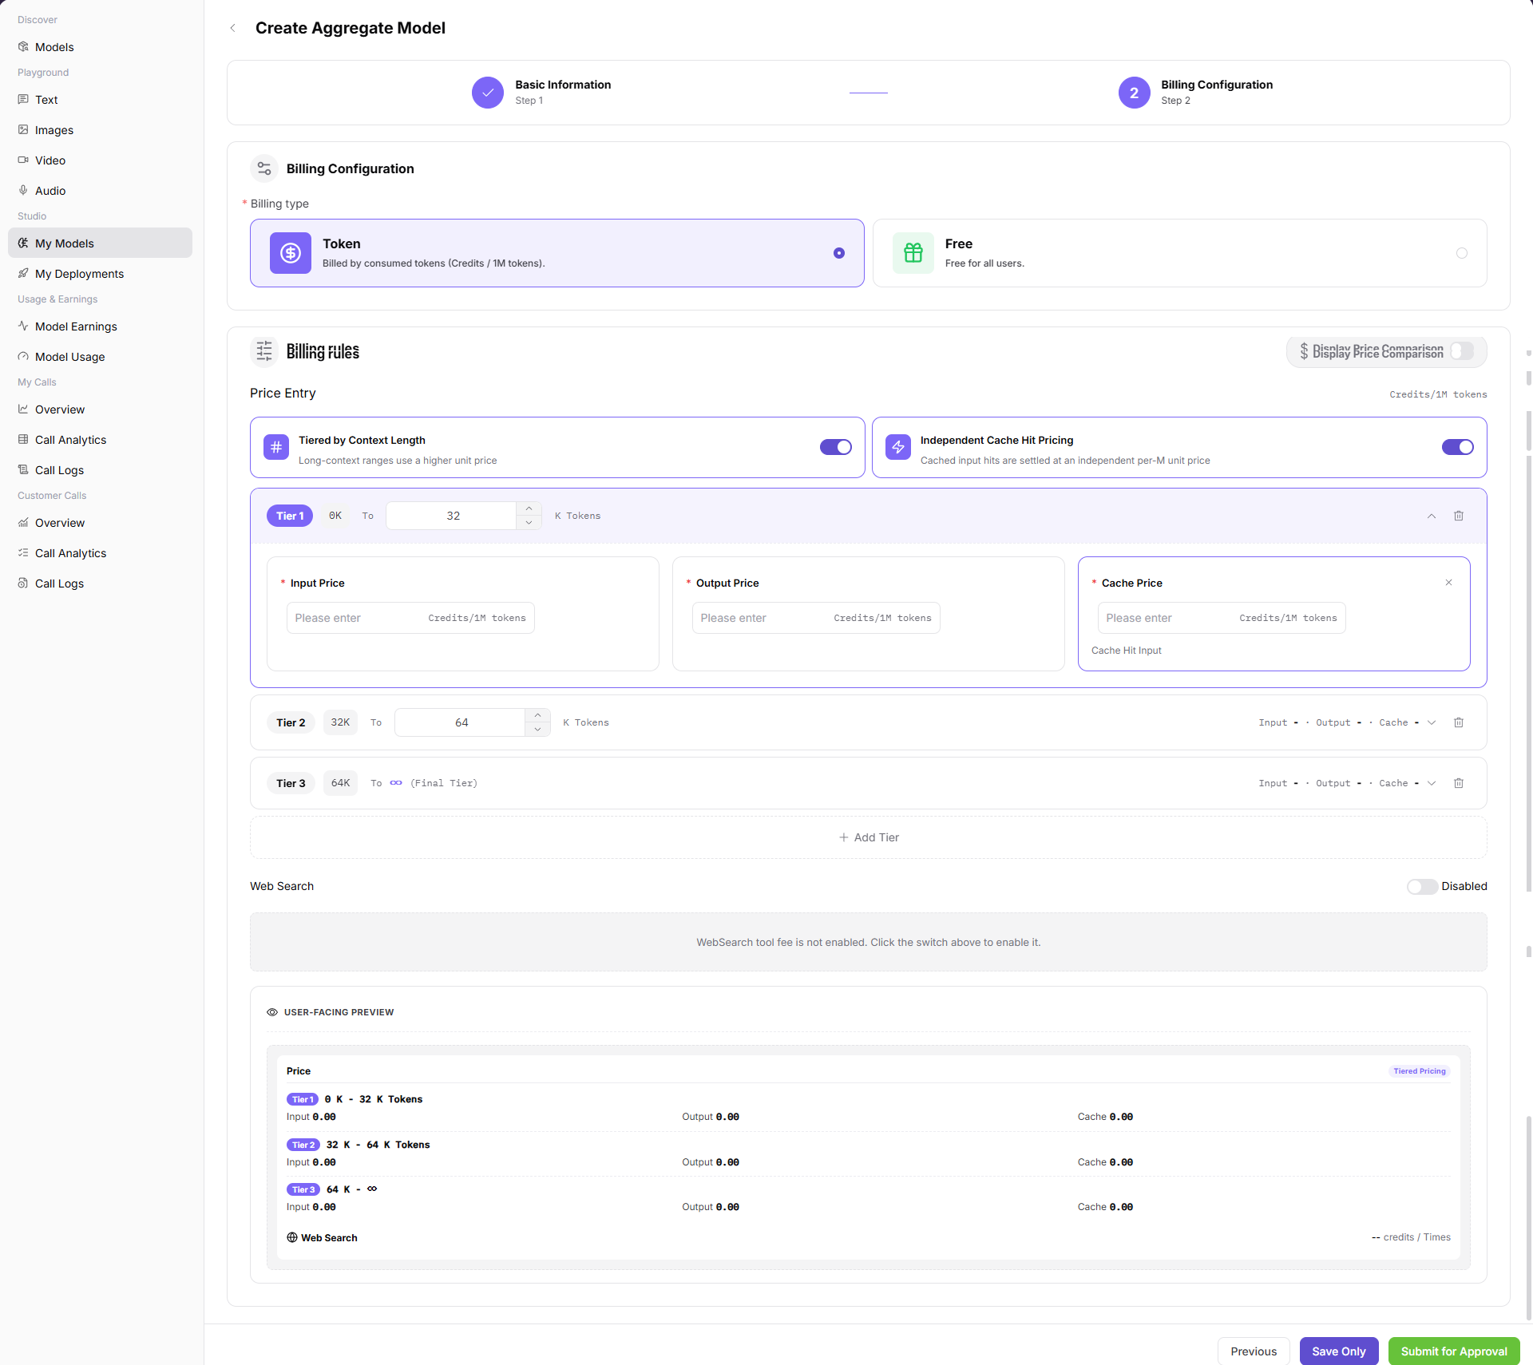Screen dimensions: 1533x1365
Task: Click the Customer Calls Call Analytics icon
Action: point(23,553)
